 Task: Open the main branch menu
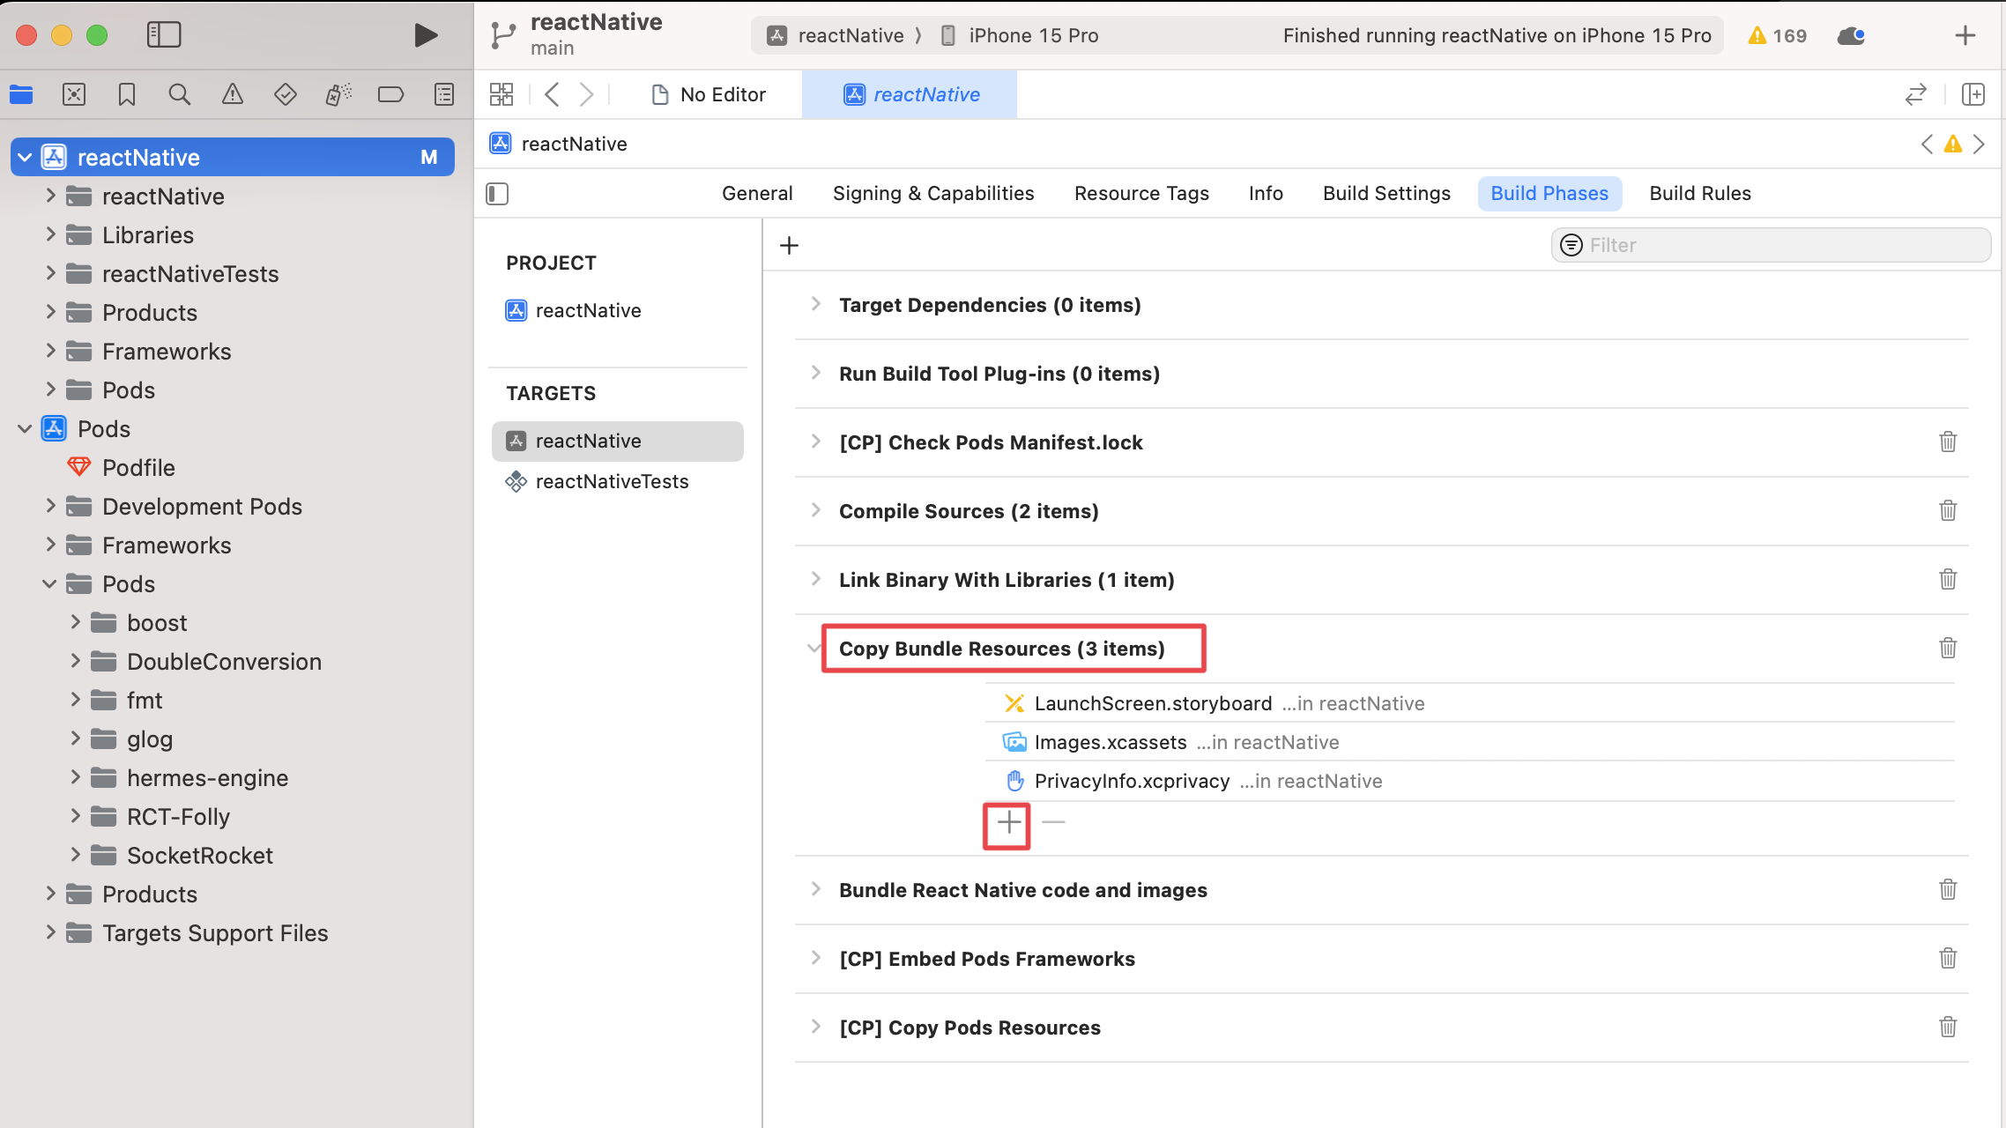(553, 48)
